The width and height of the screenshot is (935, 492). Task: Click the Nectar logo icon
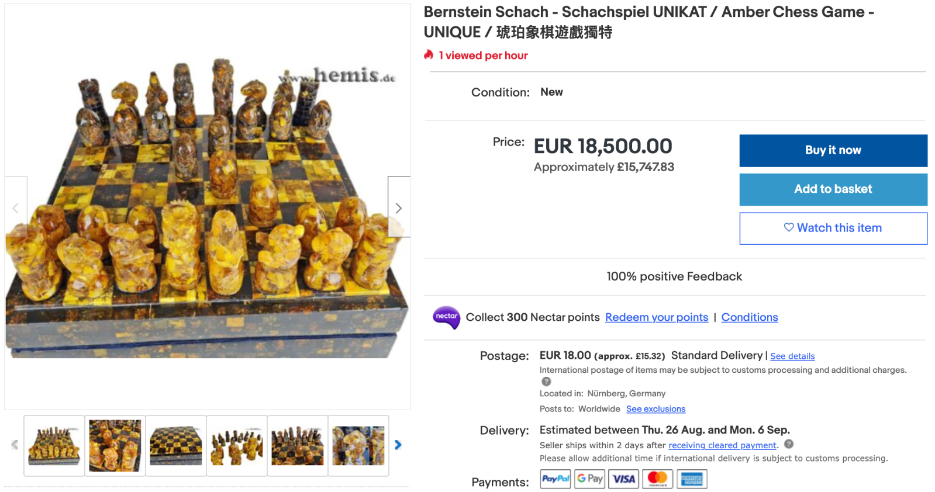[x=446, y=317]
